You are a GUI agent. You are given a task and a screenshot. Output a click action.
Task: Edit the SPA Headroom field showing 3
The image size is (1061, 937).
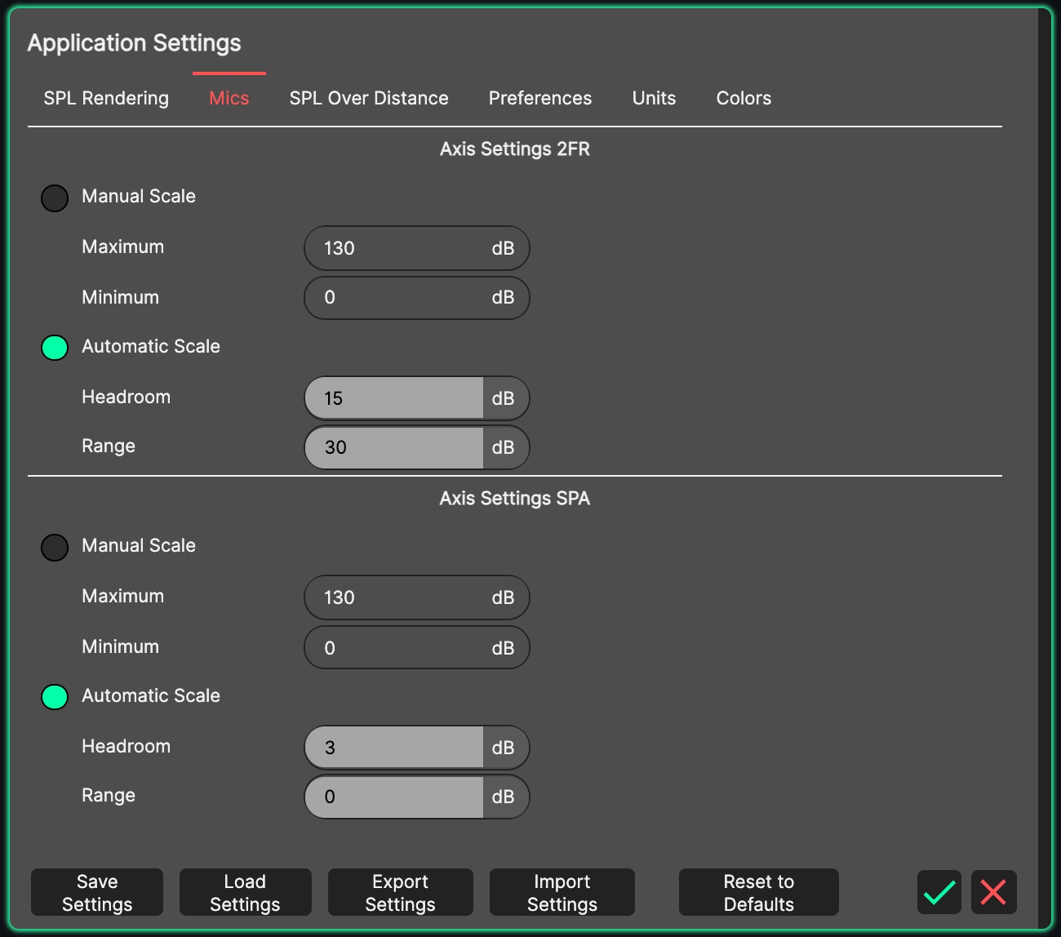(x=417, y=748)
